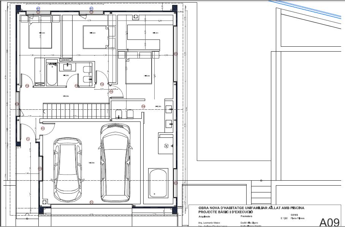
Task: Select the bathtub in the central bathroom
Action: (52, 74)
